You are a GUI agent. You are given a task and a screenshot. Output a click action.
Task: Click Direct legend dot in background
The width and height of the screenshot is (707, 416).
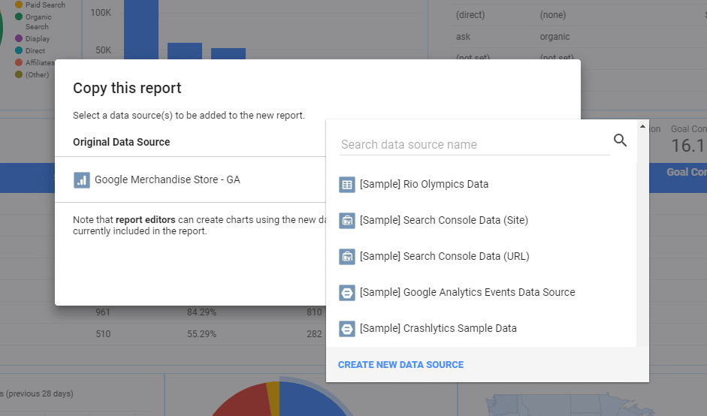(x=19, y=50)
